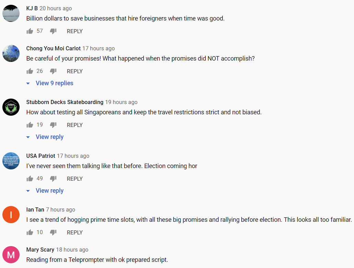The image size is (354, 268).
Task: Like Ian Tan's comment on prime time slots
Action: [29, 232]
